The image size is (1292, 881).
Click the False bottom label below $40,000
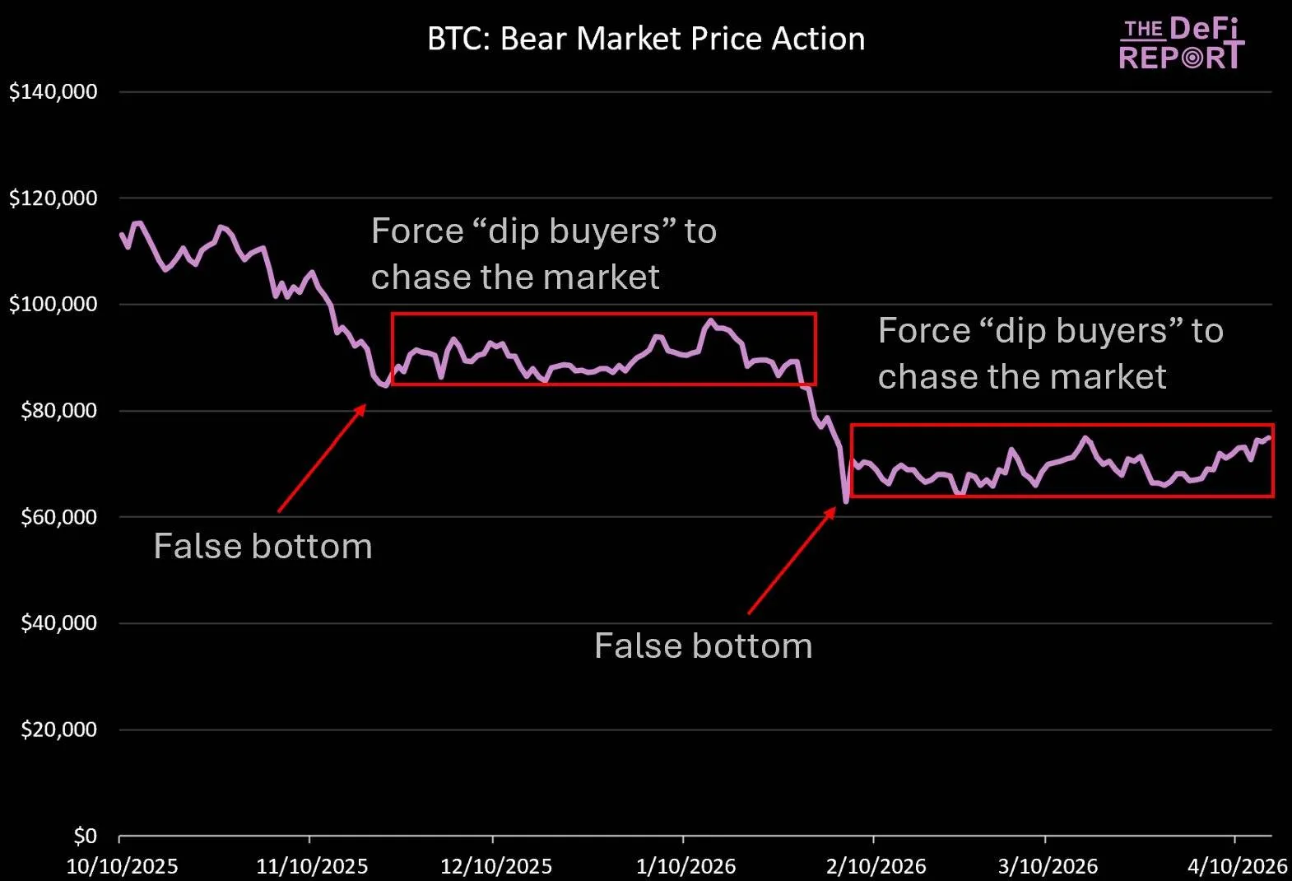pyautogui.click(x=703, y=646)
